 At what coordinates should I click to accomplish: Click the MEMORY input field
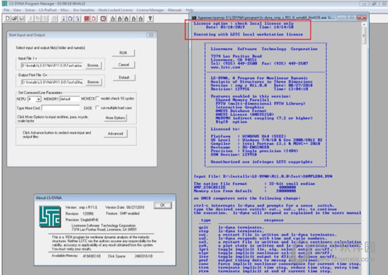tap(70, 99)
